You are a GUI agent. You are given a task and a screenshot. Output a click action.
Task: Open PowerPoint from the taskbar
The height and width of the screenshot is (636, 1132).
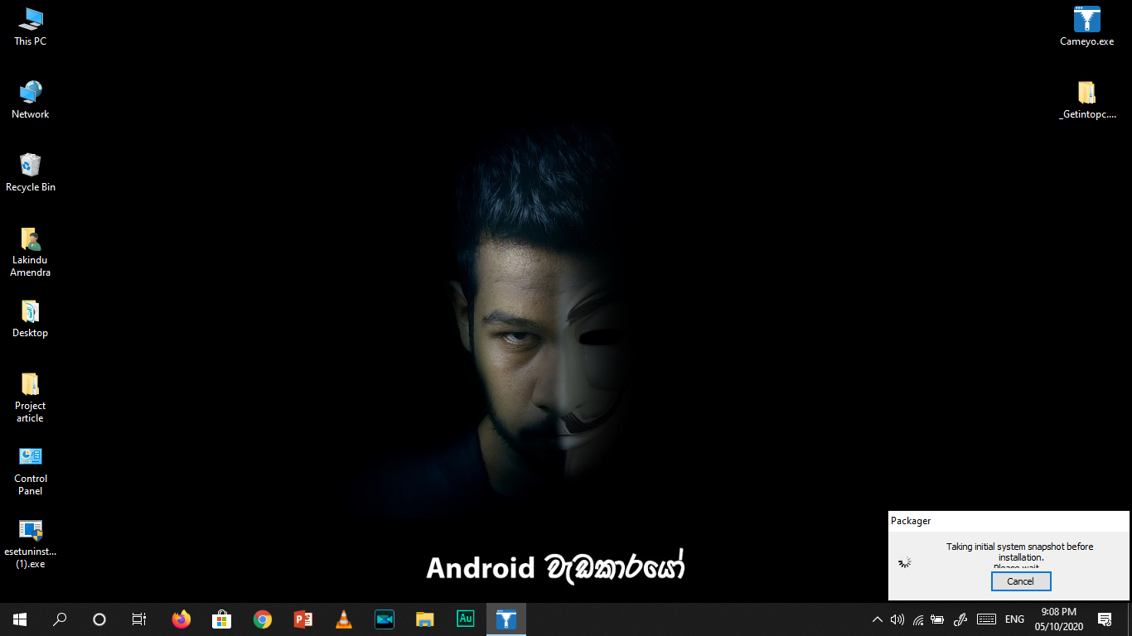coord(303,619)
